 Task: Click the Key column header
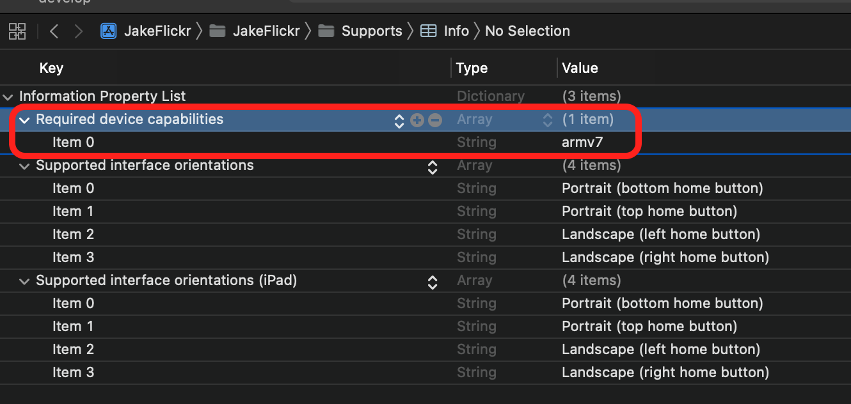coord(51,68)
